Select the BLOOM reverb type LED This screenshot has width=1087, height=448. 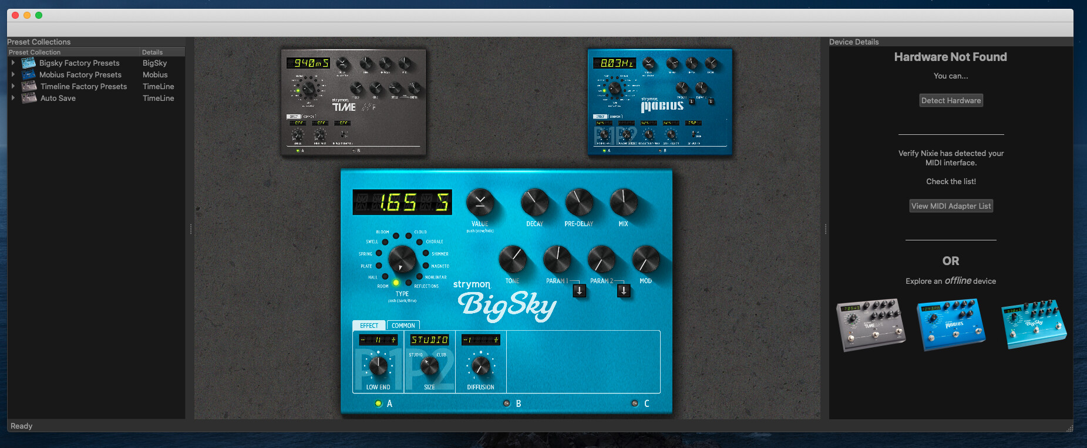tap(396, 236)
